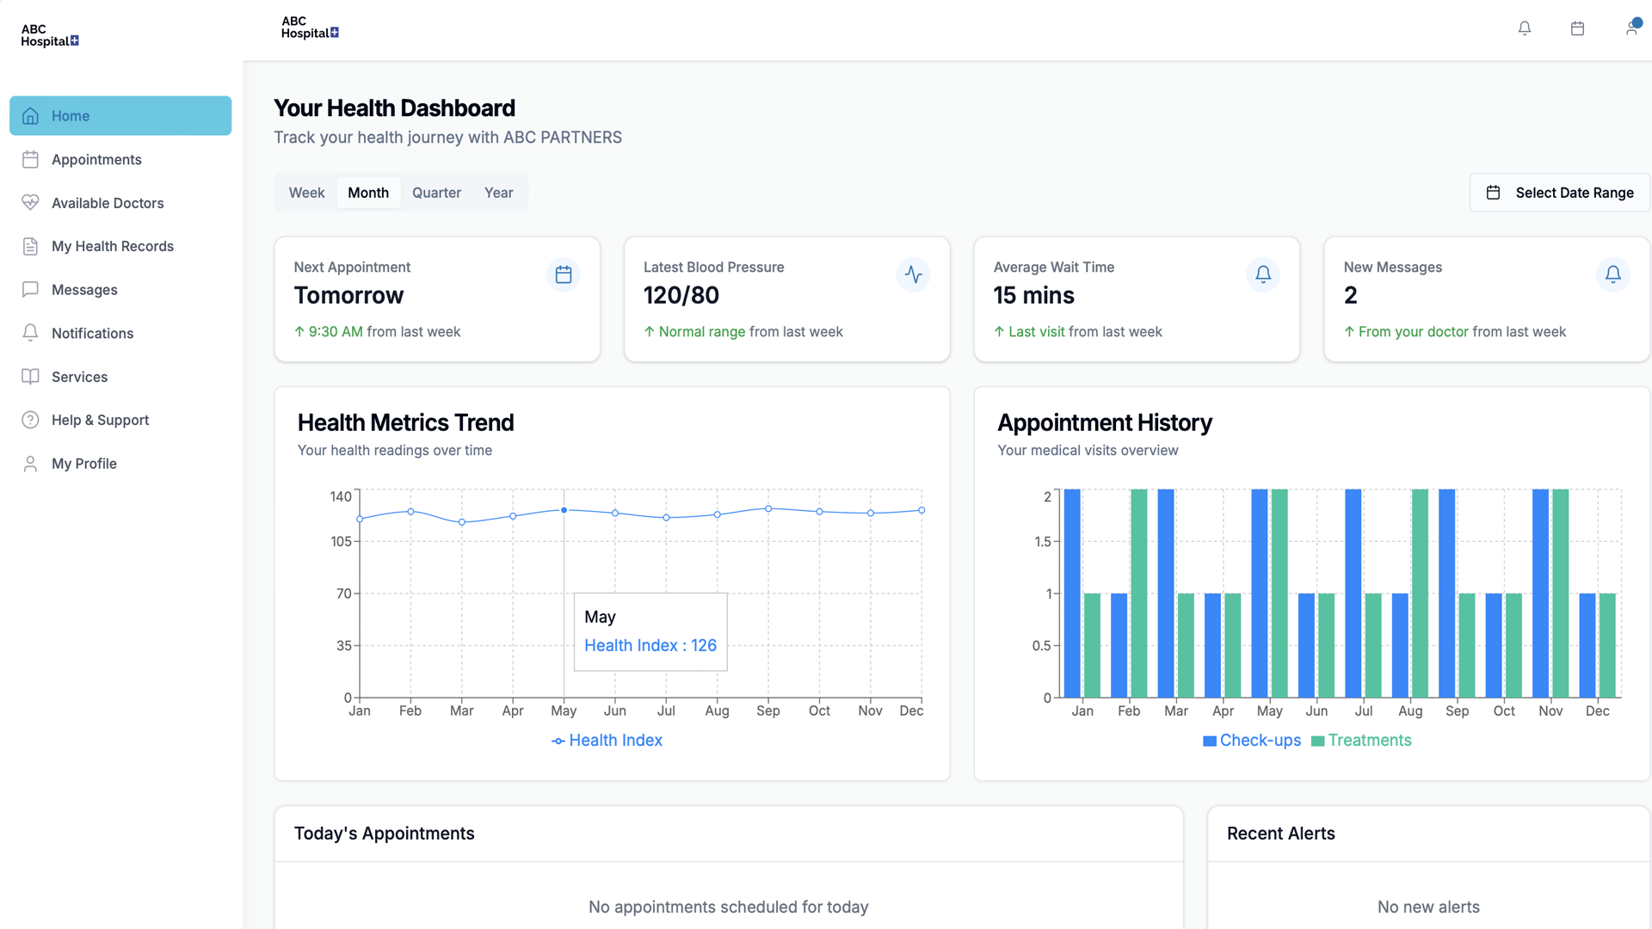Switch to the Week tab
Viewport: 1652px width, 929px height.
click(306, 193)
